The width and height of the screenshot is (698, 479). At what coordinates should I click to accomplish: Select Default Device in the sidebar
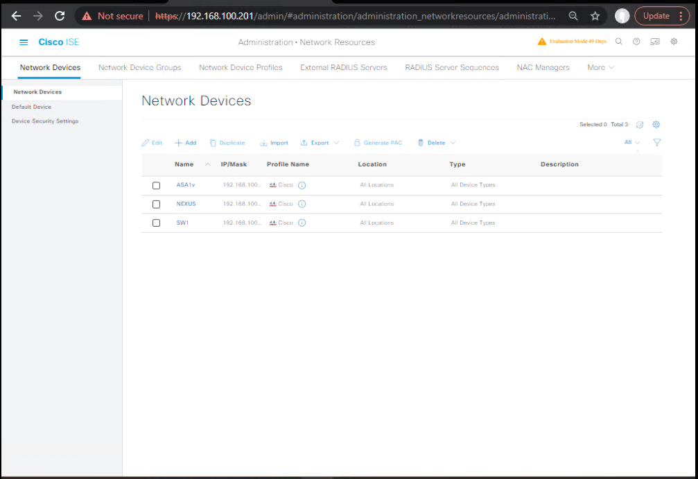pos(32,107)
